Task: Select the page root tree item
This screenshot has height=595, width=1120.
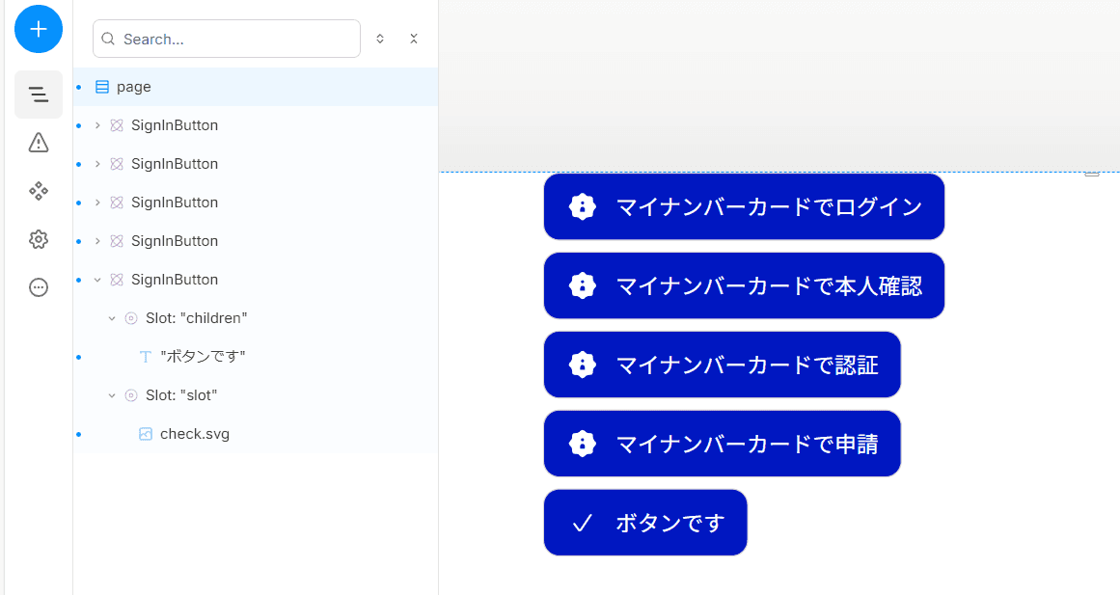Action: 256,87
